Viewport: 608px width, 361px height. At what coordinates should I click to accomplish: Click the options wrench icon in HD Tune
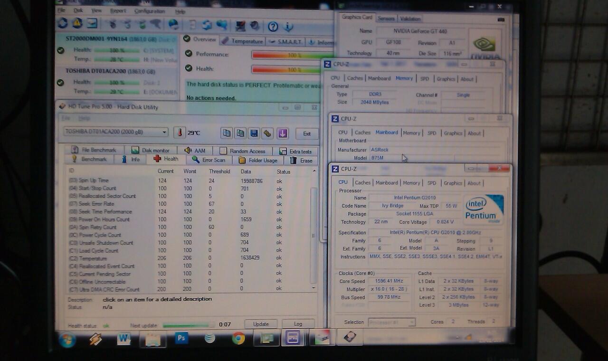tap(267, 133)
